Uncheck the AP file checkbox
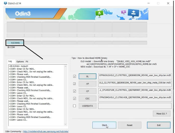175x133 pixels. pyautogui.click(x=74, y=84)
